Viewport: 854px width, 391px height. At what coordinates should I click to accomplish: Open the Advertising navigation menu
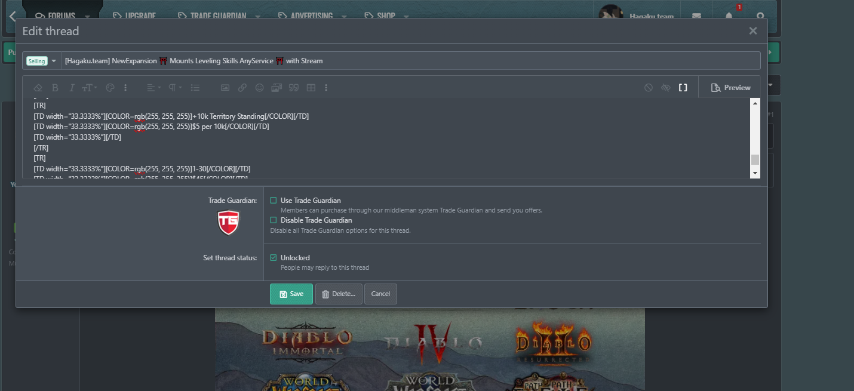click(305, 16)
